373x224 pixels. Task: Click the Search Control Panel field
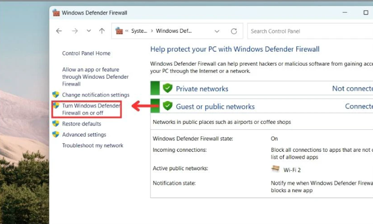[x=309, y=31]
